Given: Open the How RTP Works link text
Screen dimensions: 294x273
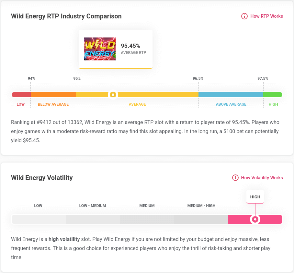Looking at the screenshot, I should point(266,16).
